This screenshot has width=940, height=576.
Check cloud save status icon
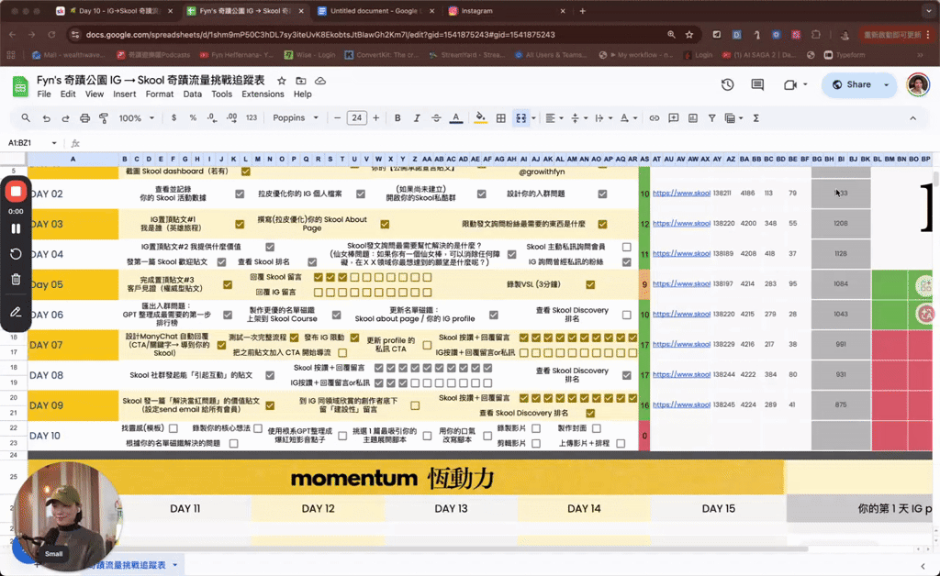pos(320,80)
